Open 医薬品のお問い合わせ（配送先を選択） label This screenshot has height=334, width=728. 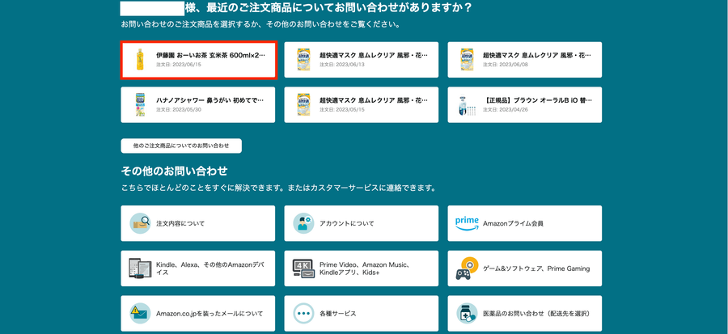pyautogui.click(x=536, y=314)
